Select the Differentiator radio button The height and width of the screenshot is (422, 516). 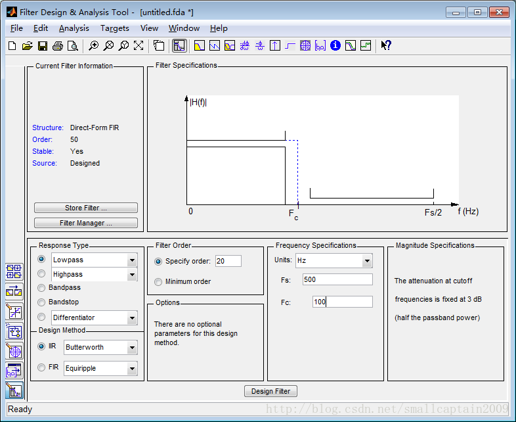pyautogui.click(x=41, y=317)
